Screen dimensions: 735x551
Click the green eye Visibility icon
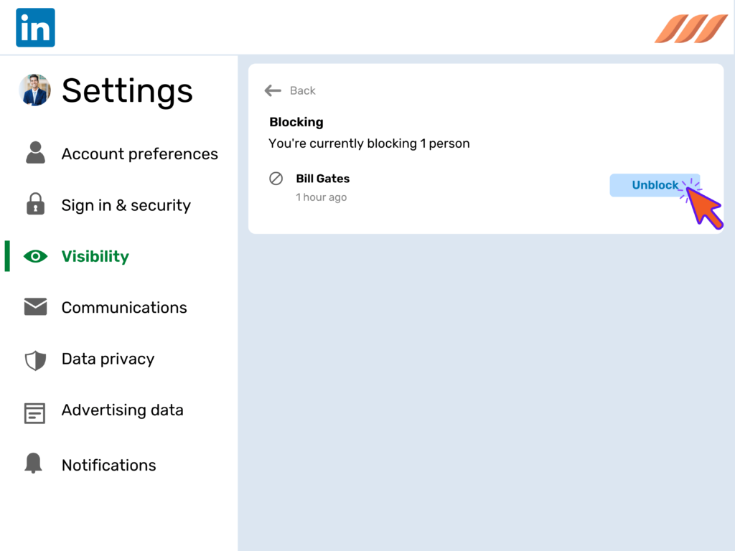pyautogui.click(x=35, y=256)
